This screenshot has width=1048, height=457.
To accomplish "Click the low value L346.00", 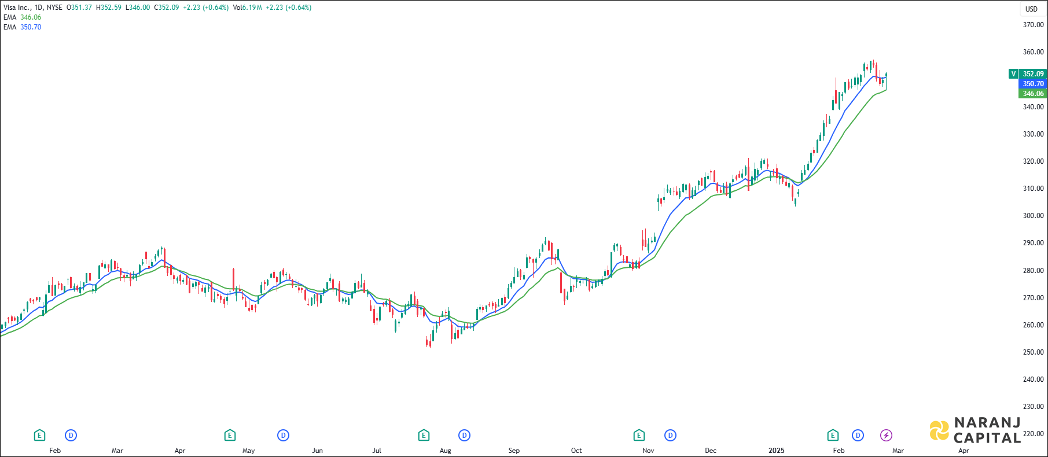I will coord(138,8).
